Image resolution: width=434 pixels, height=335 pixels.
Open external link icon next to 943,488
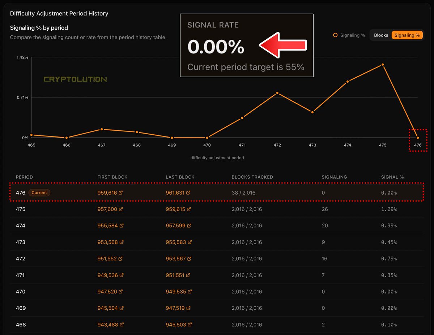click(x=122, y=325)
